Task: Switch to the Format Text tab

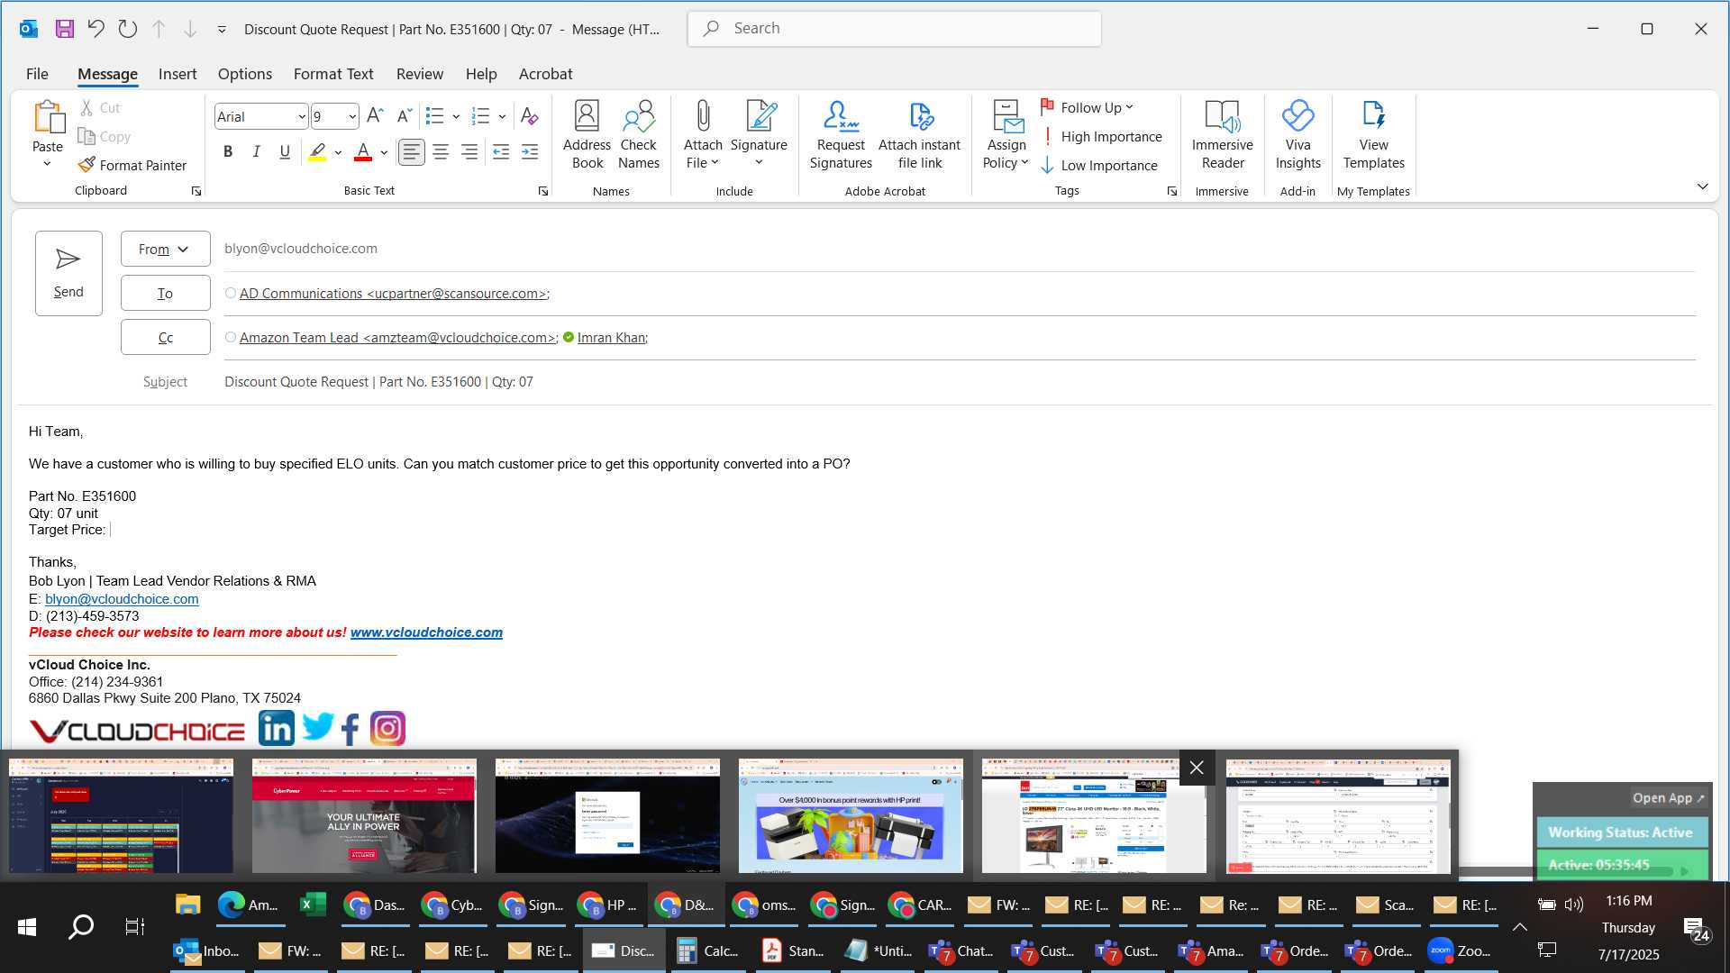Action: tap(333, 74)
